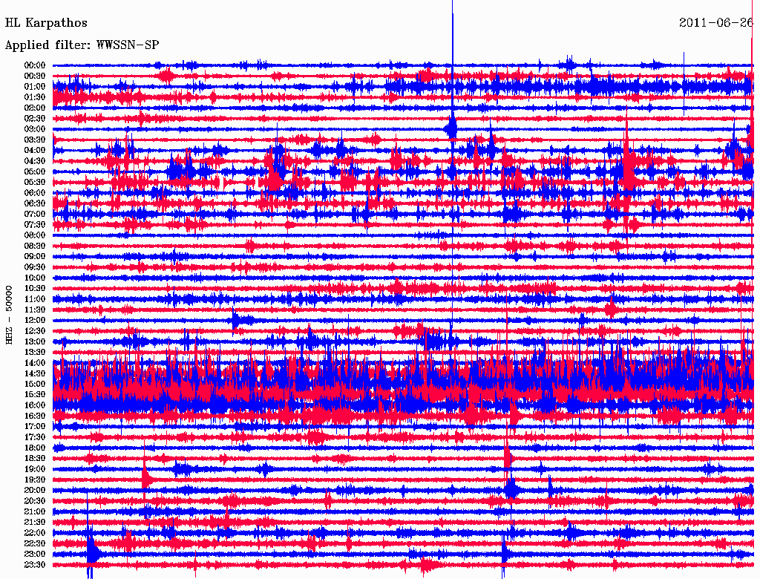Image resolution: width=760 pixels, height=579 pixels.
Task: Select the 16:00 time label
Action: click(x=35, y=405)
